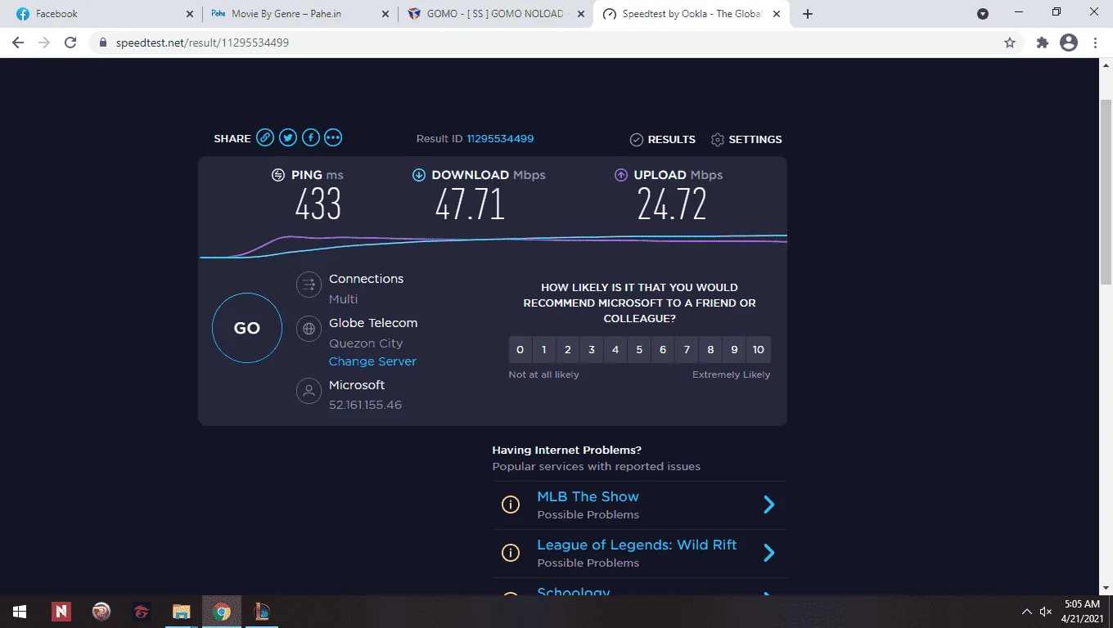Rate recommendation score 9
The width and height of the screenshot is (1113, 628).
tap(734, 350)
